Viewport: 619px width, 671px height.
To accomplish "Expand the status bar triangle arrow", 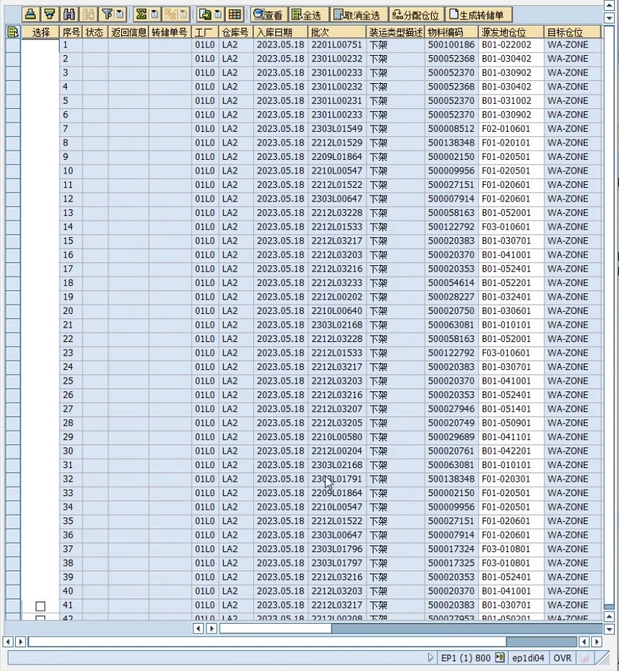I will pyautogui.click(x=430, y=657).
